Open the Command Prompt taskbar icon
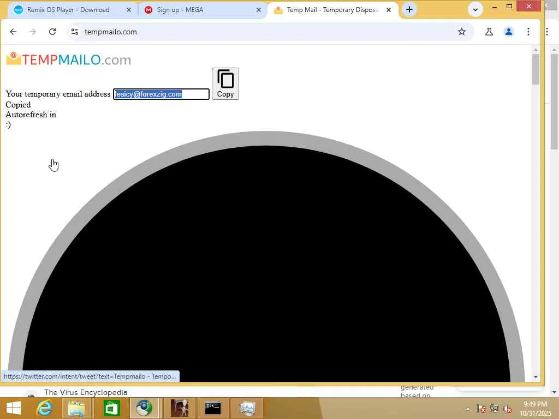This screenshot has width=559, height=419. point(213,408)
